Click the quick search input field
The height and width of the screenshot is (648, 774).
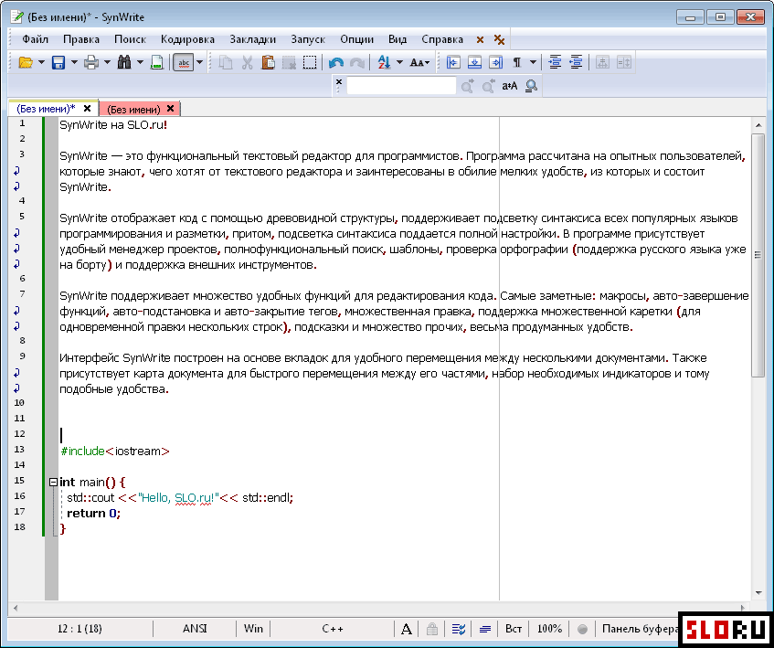click(401, 86)
